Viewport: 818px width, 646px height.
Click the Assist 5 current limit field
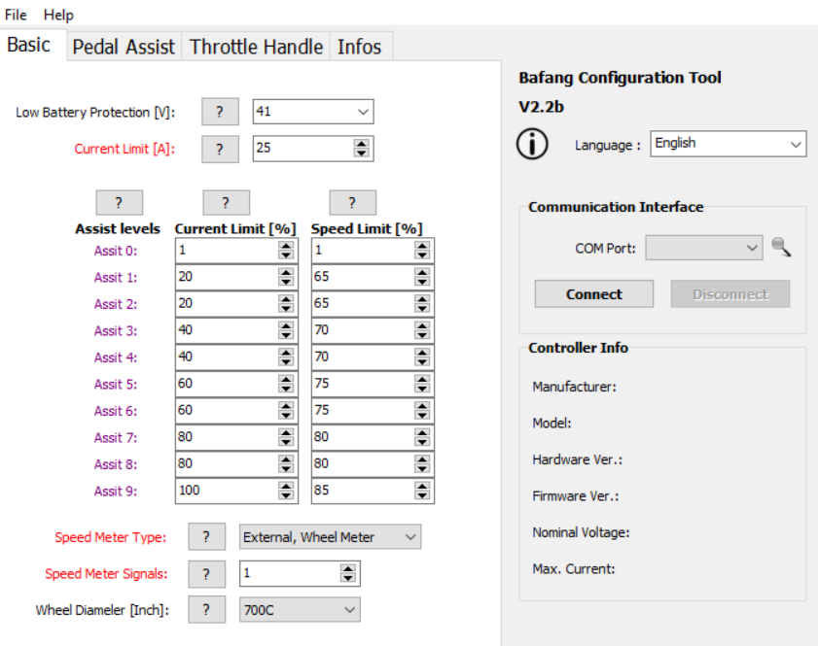226,384
